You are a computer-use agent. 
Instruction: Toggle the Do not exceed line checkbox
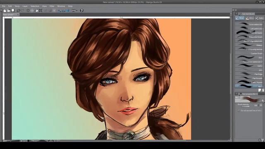coord(238,111)
